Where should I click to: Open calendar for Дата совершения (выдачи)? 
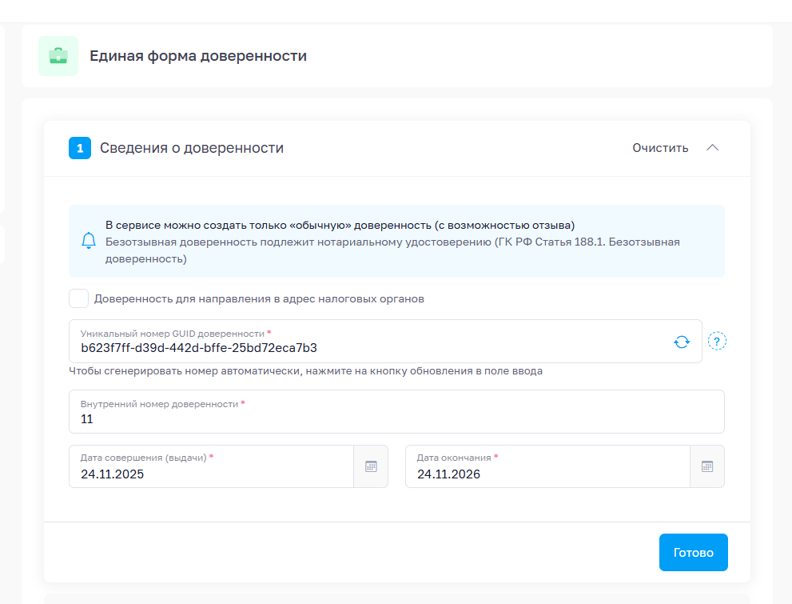click(371, 466)
